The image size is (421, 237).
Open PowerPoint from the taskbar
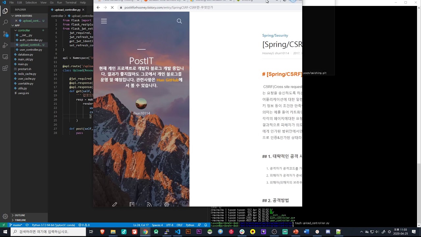[296, 232]
